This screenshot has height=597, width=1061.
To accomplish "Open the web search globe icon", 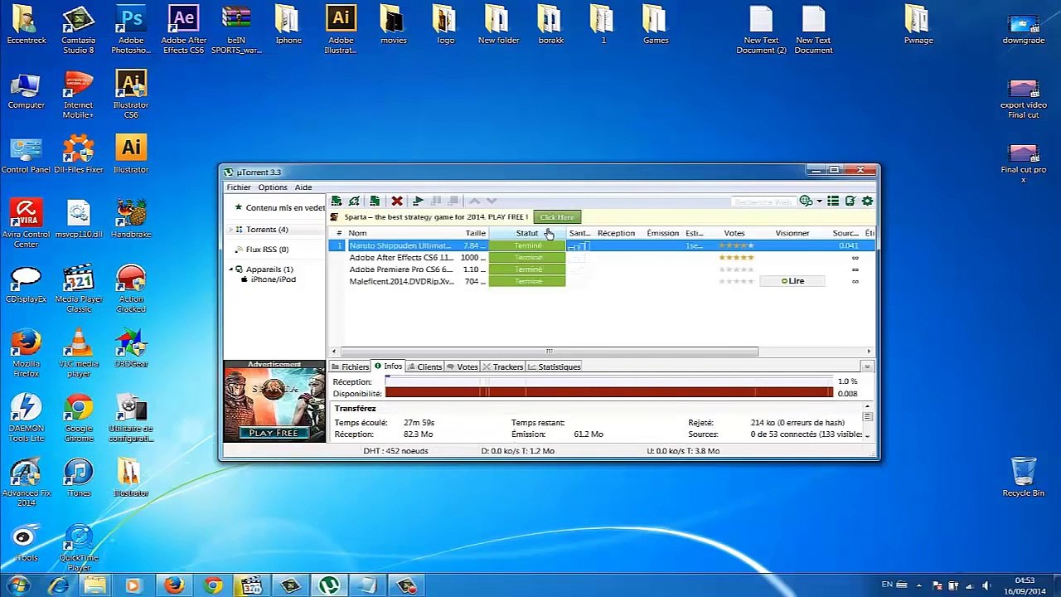I will (806, 201).
